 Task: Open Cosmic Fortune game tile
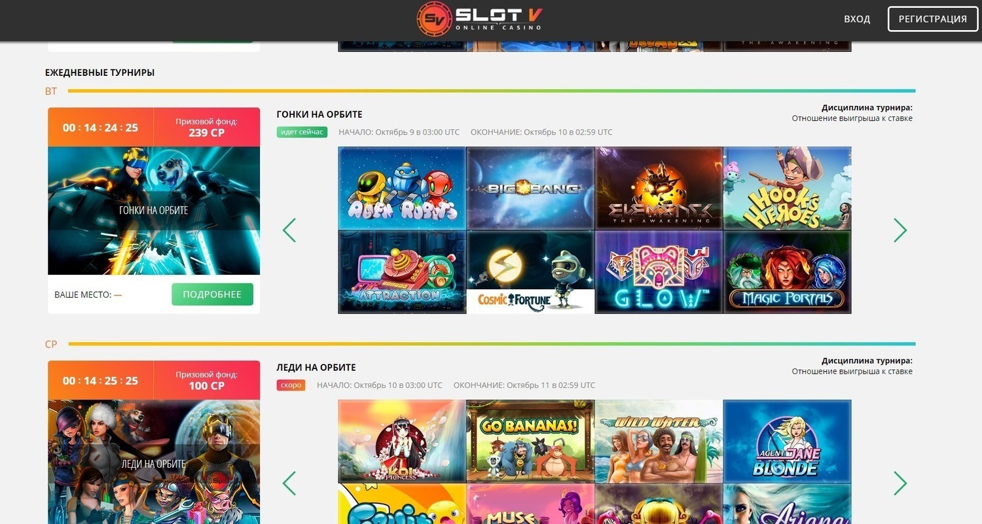click(x=530, y=272)
